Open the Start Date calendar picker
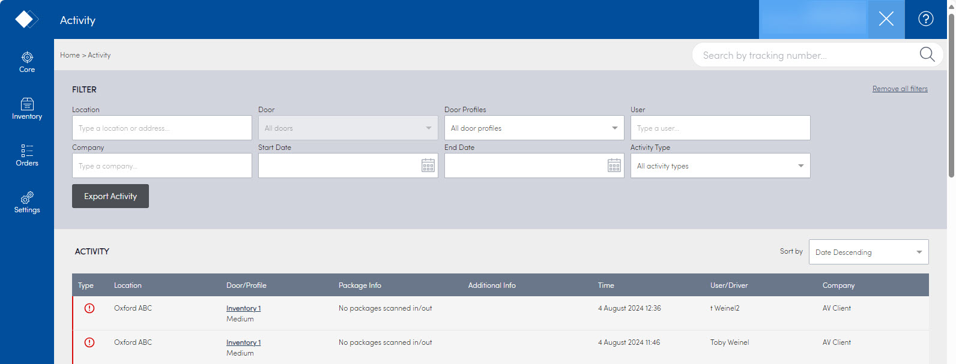The image size is (956, 364). 428,166
